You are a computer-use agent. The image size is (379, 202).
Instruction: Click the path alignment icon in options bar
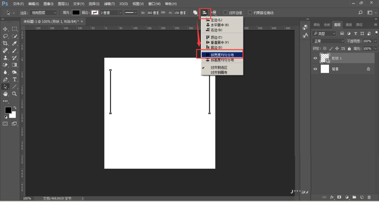205,13
